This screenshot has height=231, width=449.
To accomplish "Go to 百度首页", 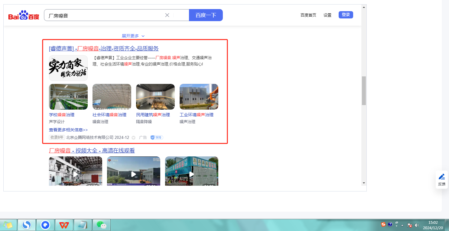I will [308, 15].
